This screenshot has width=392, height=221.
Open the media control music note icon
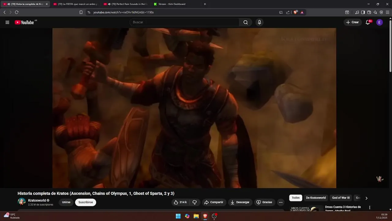(x=357, y=12)
